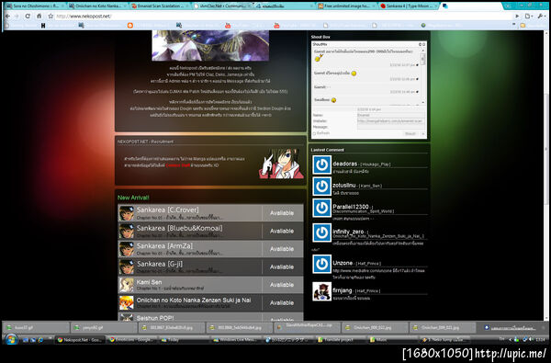Click the shout box scrollbar up arrow
This screenshot has height=363, width=551.
[422, 51]
